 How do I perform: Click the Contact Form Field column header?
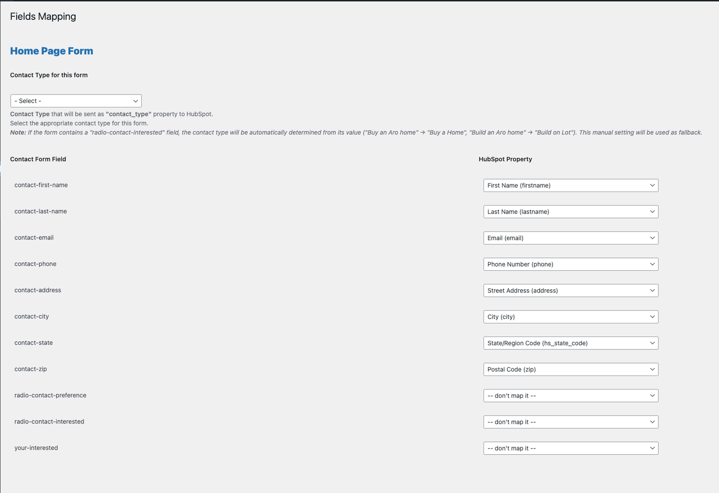click(38, 159)
